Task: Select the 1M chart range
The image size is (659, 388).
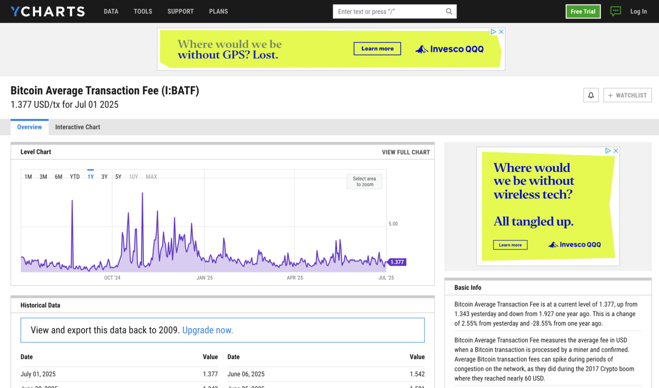Action: (28, 177)
